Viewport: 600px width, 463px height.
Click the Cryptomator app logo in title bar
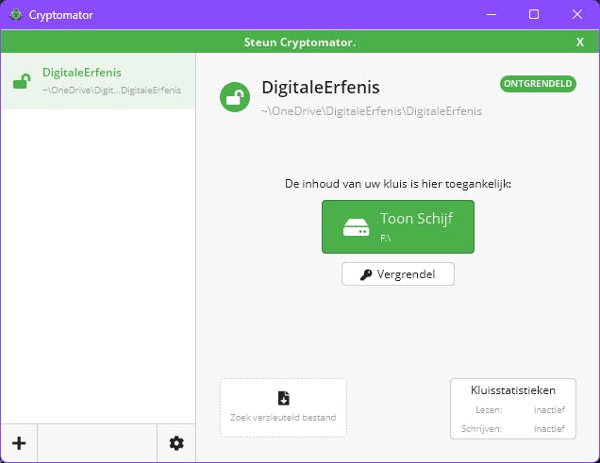coord(16,14)
